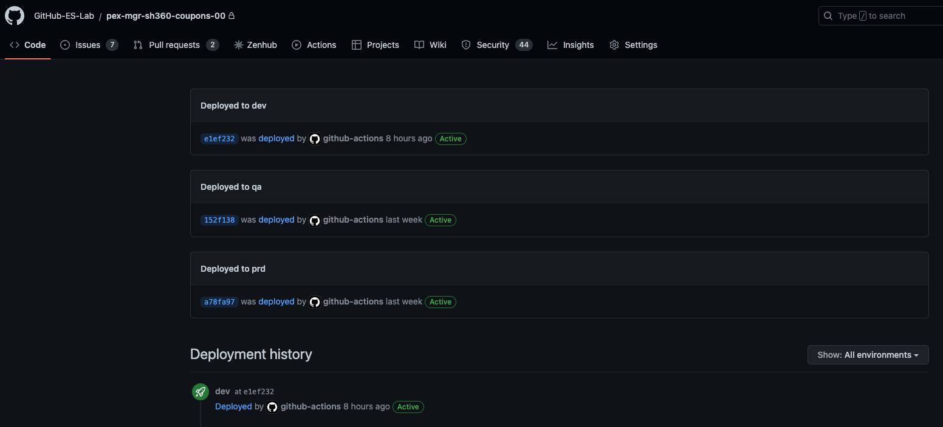Open the Projects tab
Screen dimensions: 943x427
(x=375, y=45)
